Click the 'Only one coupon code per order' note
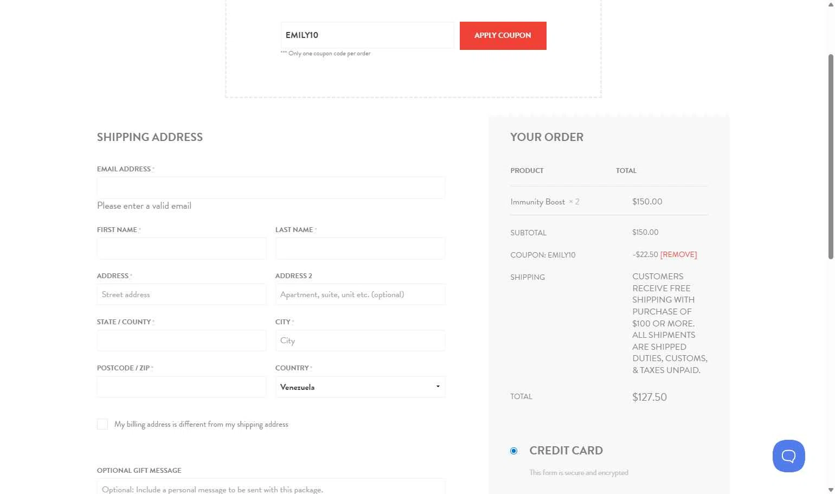 (x=325, y=53)
